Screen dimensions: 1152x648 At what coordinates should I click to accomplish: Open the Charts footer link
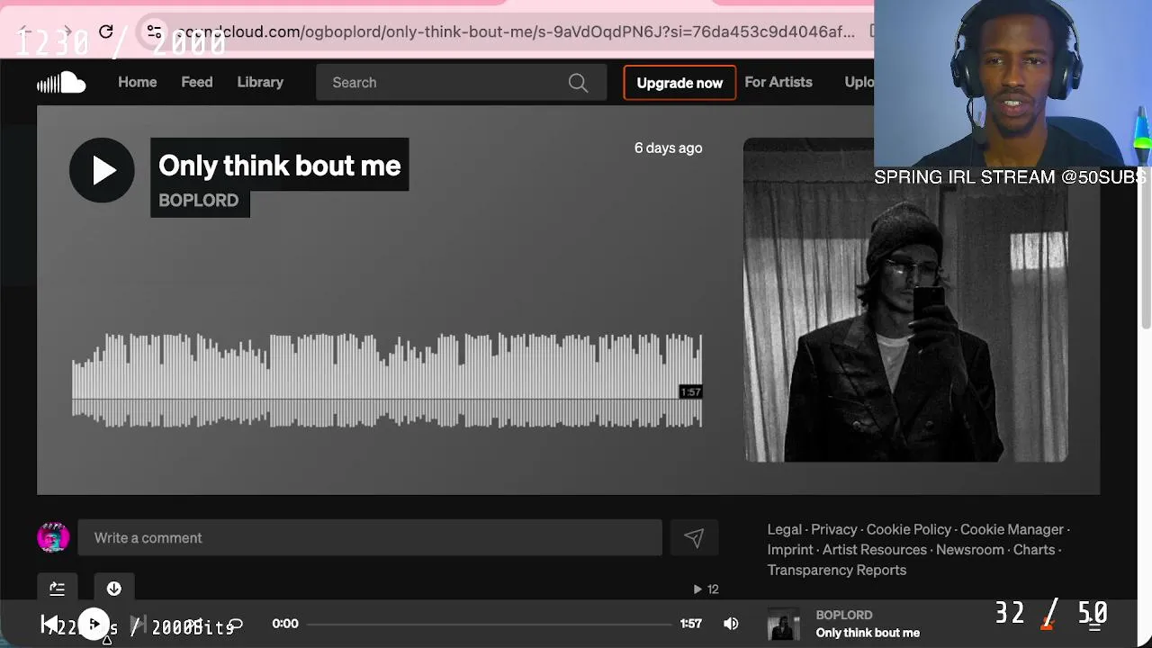coord(1034,550)
